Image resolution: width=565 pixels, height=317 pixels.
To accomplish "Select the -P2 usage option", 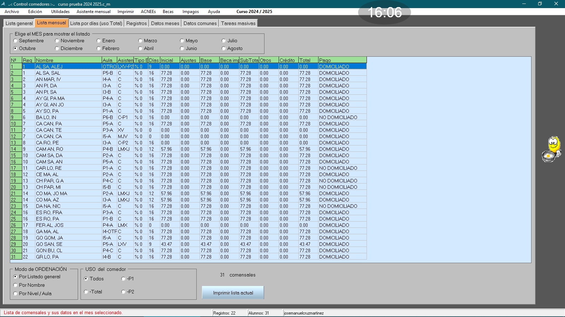I will point(128,292).
